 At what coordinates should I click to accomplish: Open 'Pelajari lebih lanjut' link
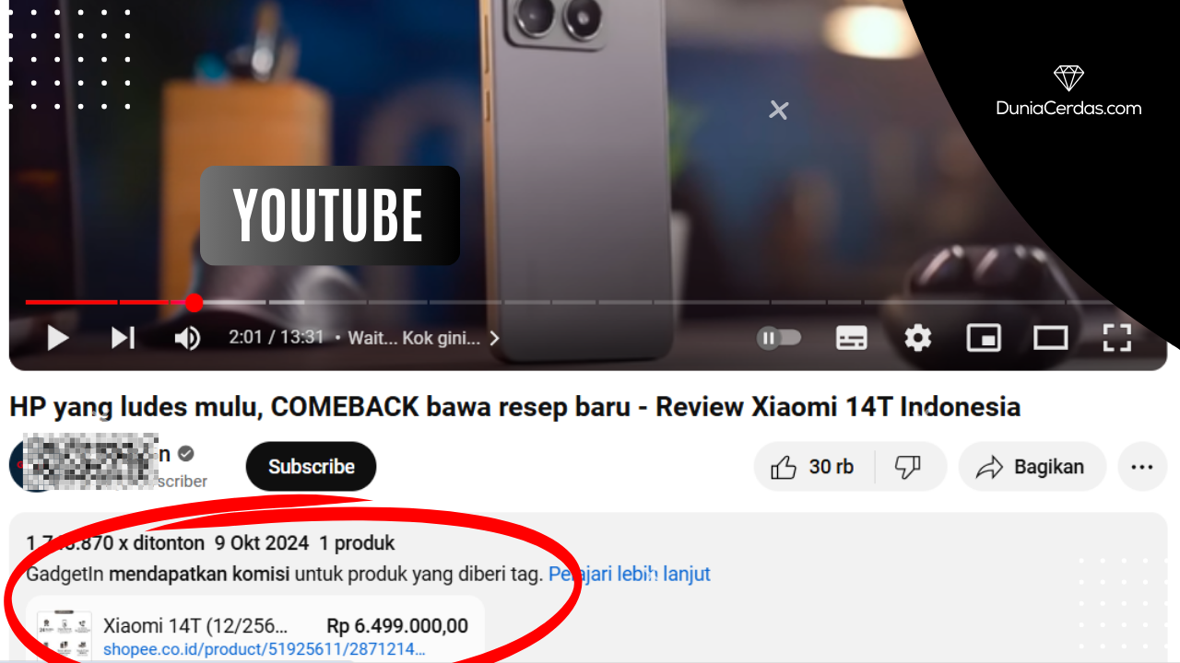pos(630,574)
